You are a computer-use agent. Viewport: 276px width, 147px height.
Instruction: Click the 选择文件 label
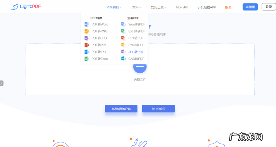(x=140, y=80)
